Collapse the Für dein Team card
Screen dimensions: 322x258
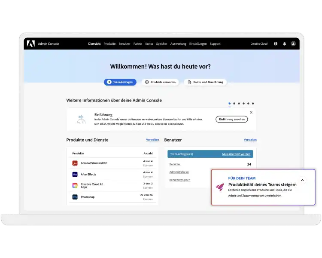302,180
